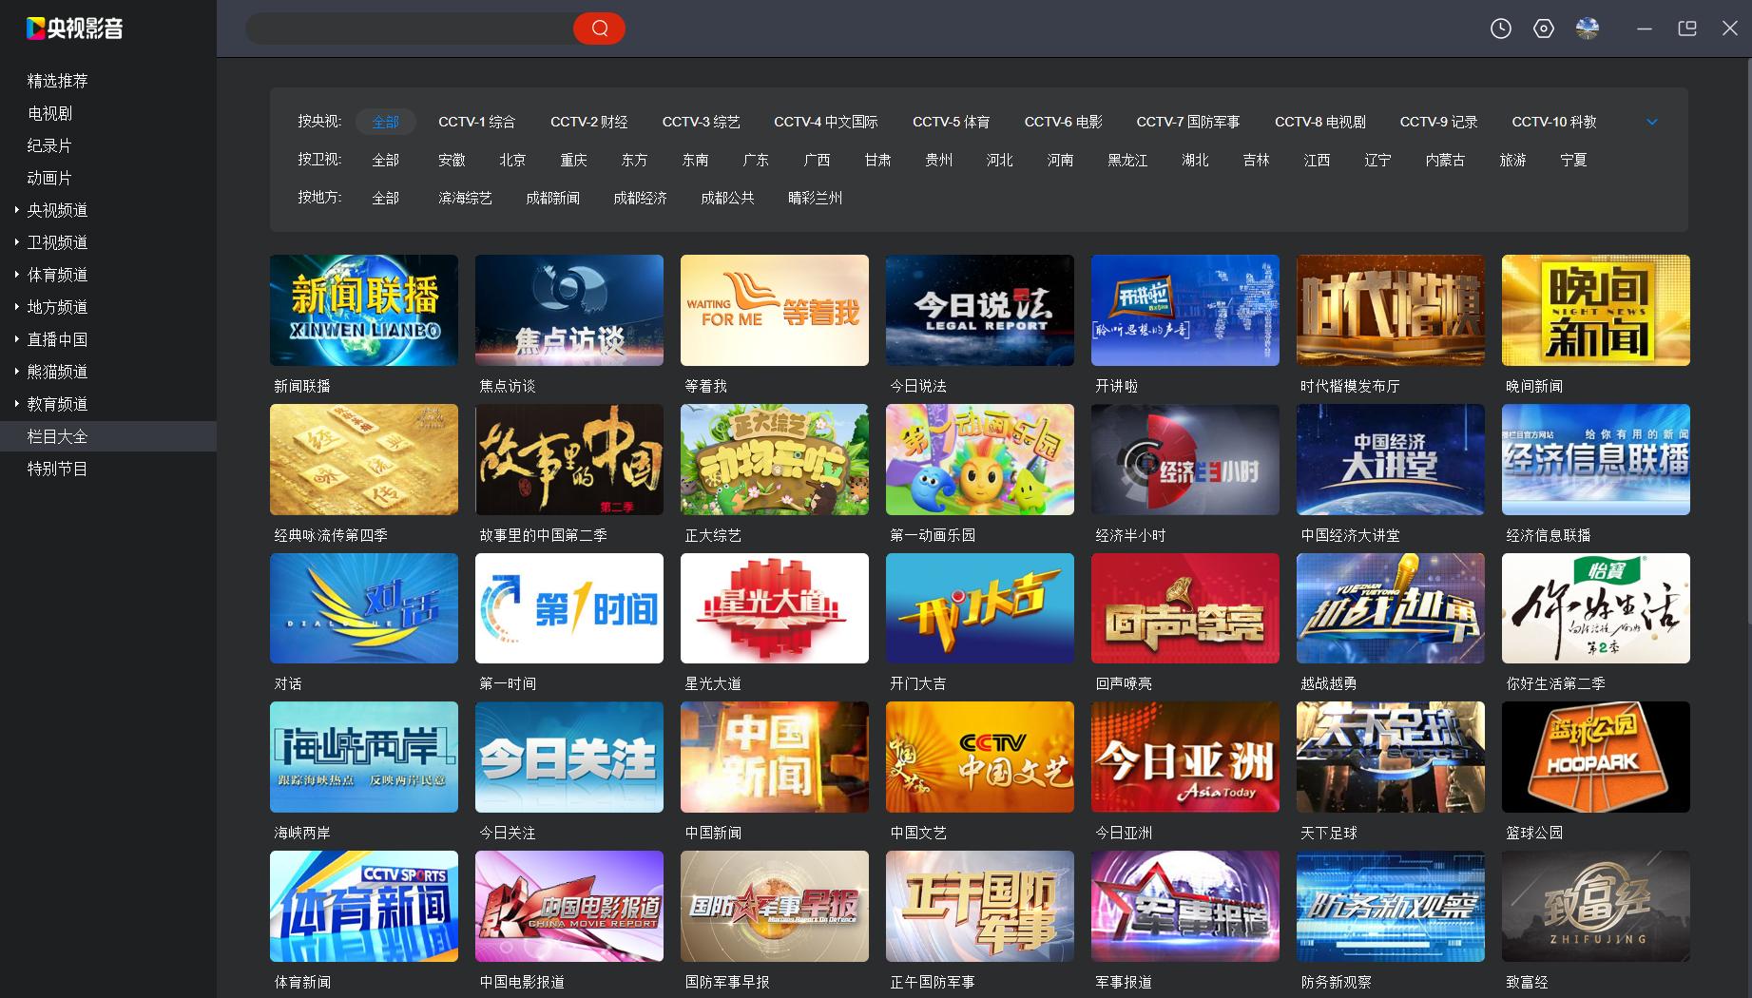Open 正大综艺 program thumbnail
Image resolution: width=1752 pixels, height=998 pixels.
(775, 459)
